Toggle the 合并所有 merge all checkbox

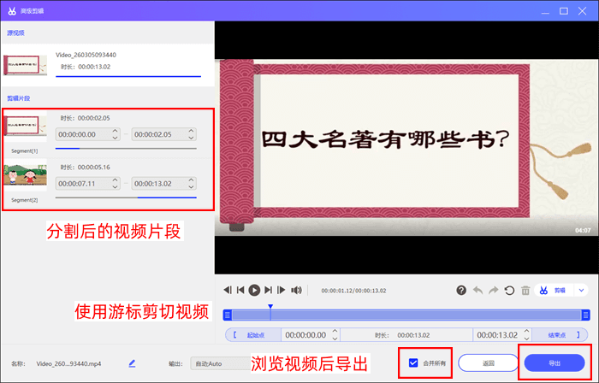pyautogui.click(x=413, y=362)
